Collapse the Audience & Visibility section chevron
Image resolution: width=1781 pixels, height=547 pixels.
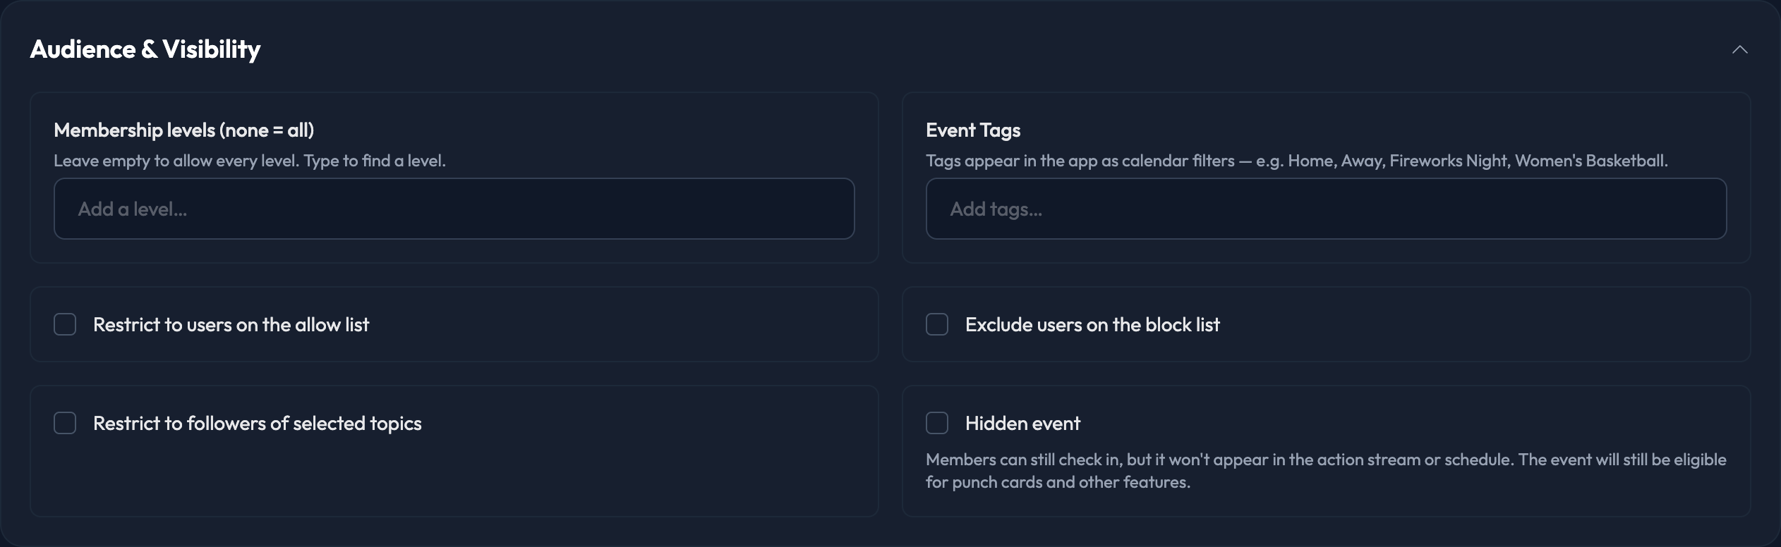(1739, 49)
